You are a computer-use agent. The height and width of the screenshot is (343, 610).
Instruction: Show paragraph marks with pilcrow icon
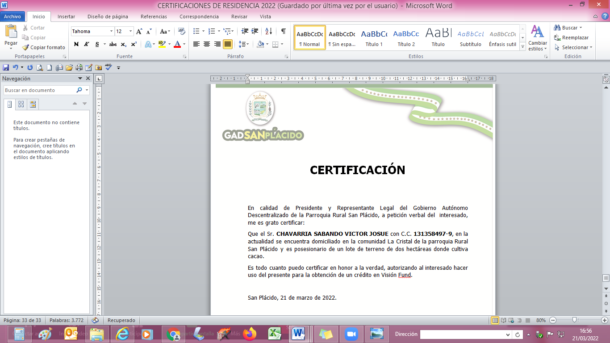[x=283, y=31]
